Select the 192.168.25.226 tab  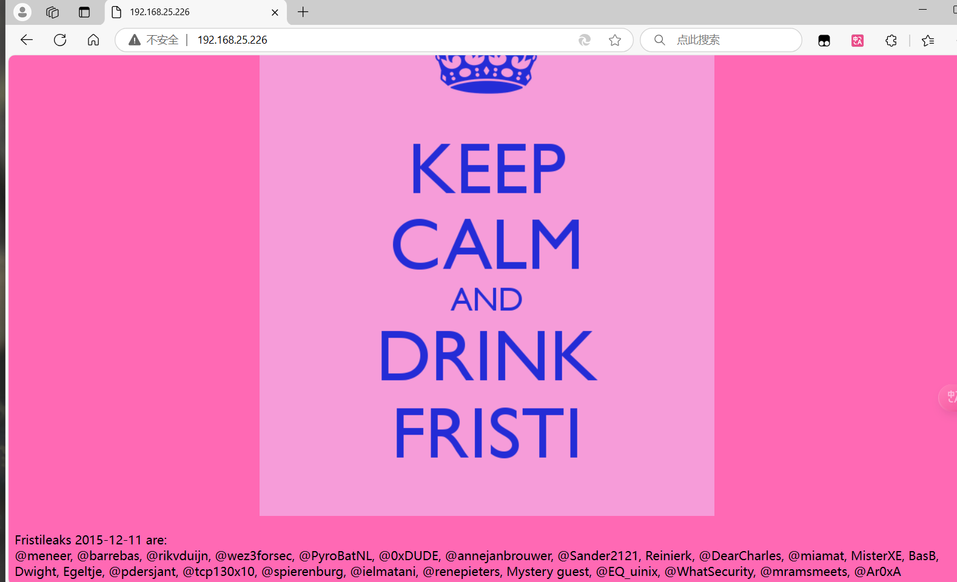(x=195, y=12)
